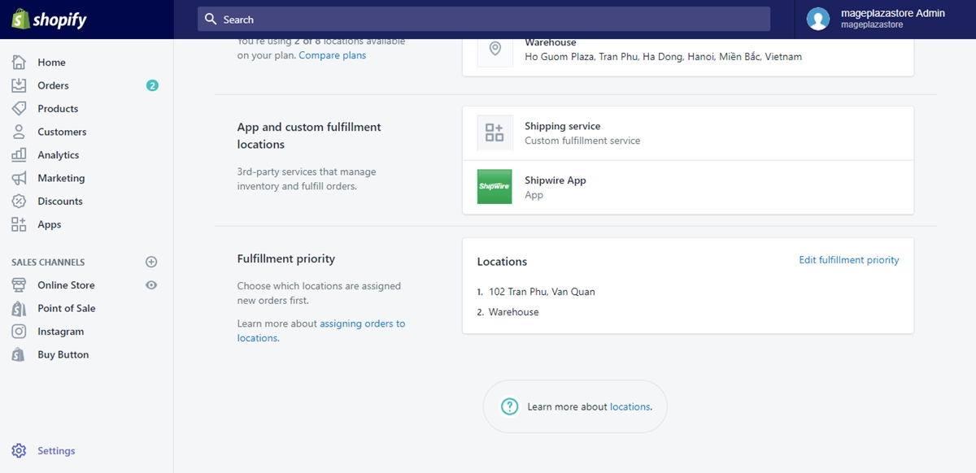Focus the Search input field
The width and height of the screenshot is (976, 473).
(x=484, y=19)
